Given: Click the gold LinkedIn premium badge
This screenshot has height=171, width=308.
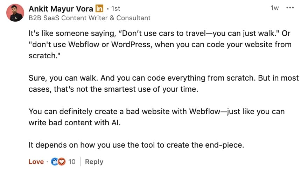Looking at the screenshot, I should [x=99, y=9].
